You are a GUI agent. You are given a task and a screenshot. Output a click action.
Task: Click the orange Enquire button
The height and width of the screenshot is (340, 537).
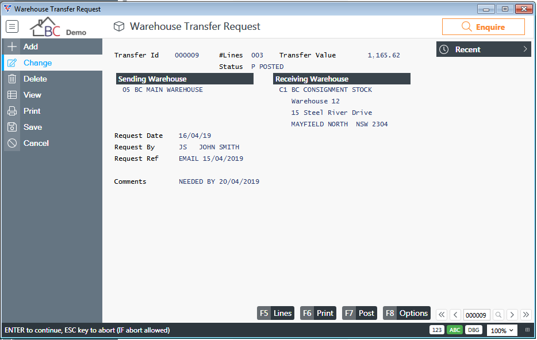click(483, 26)
